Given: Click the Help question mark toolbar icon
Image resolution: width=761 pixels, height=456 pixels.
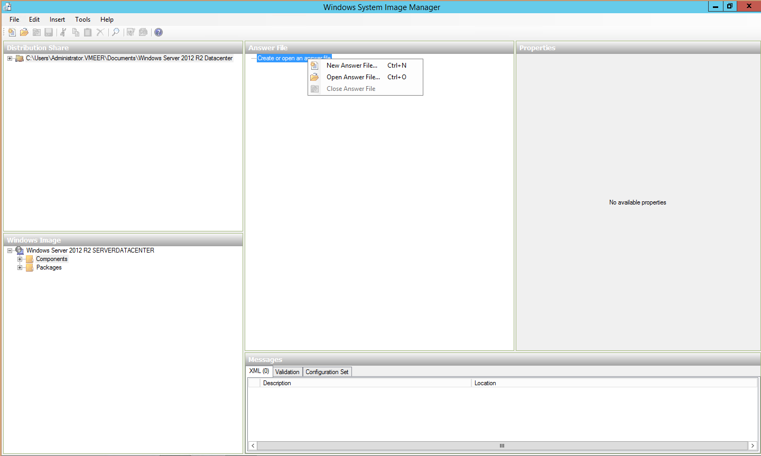Looking at the screenshot, I should tap(159, 32).
